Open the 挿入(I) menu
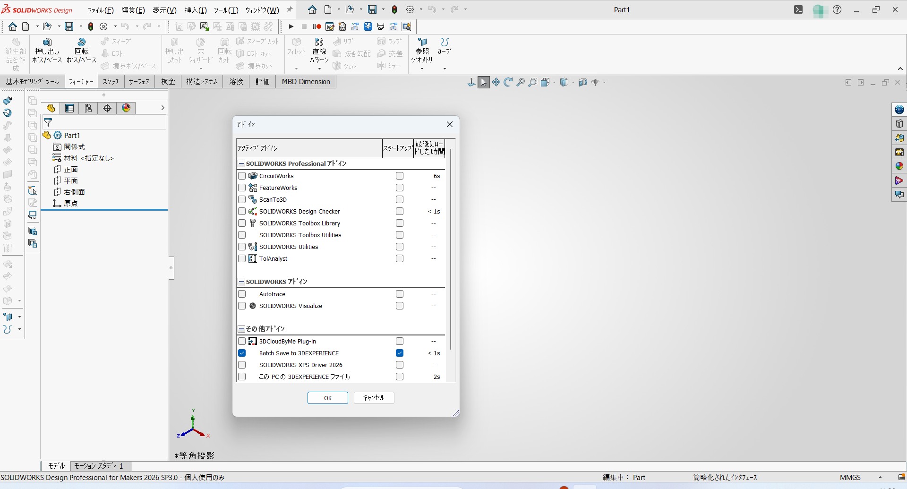This screenshot has width=907, height=489. tap(196, 10)
